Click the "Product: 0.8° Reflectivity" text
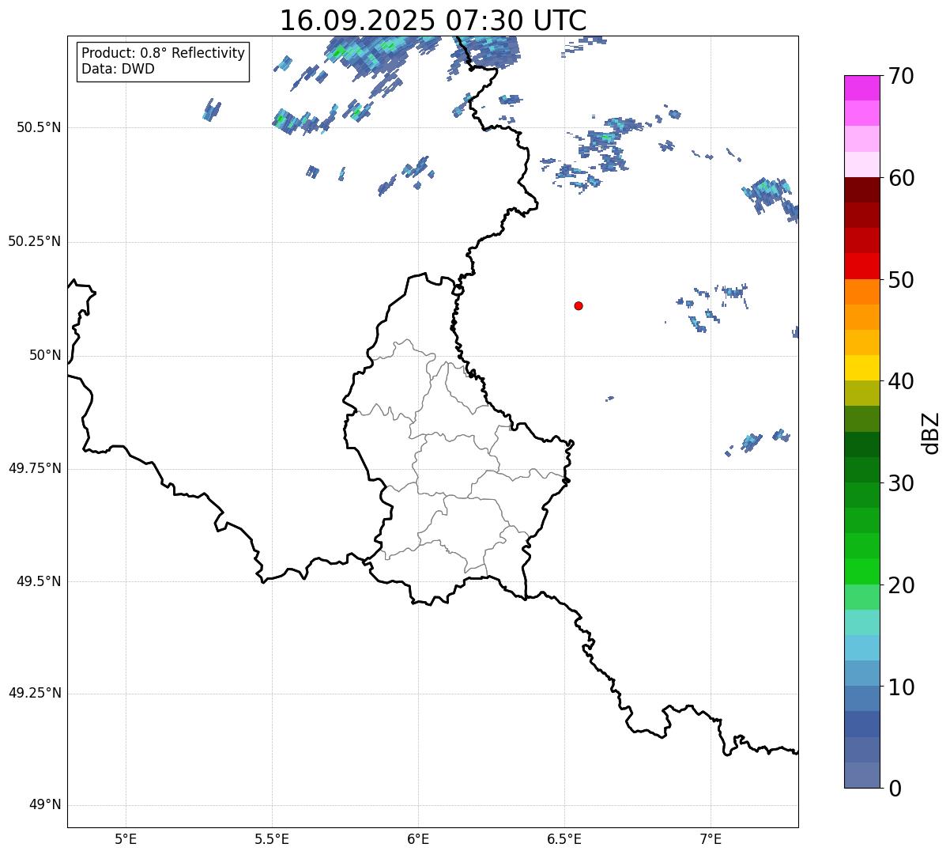 pos(164,53)
